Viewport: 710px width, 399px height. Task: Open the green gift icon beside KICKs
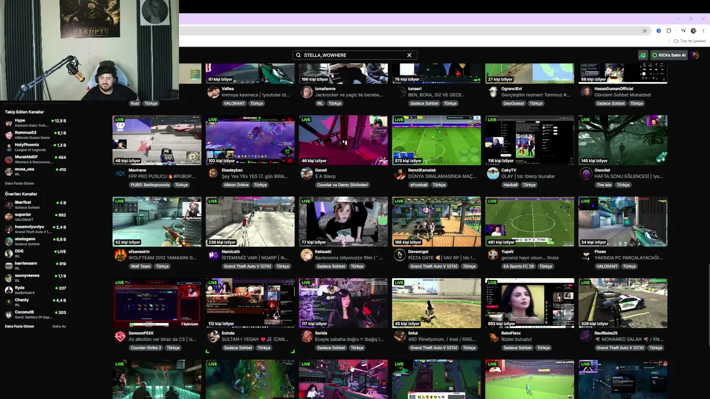pyautogui.click(x=643, y=55)
